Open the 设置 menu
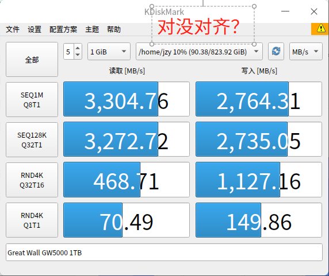The image size is (329, 276). pyautogui.click(x=35, y=29)
